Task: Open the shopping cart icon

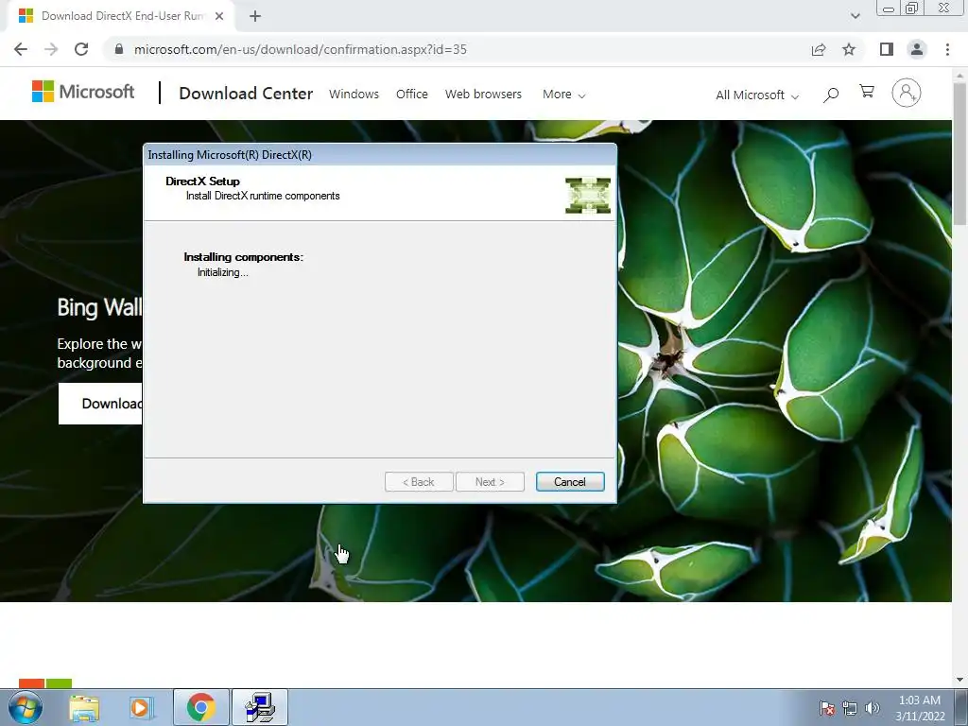Action: (867, 92)
